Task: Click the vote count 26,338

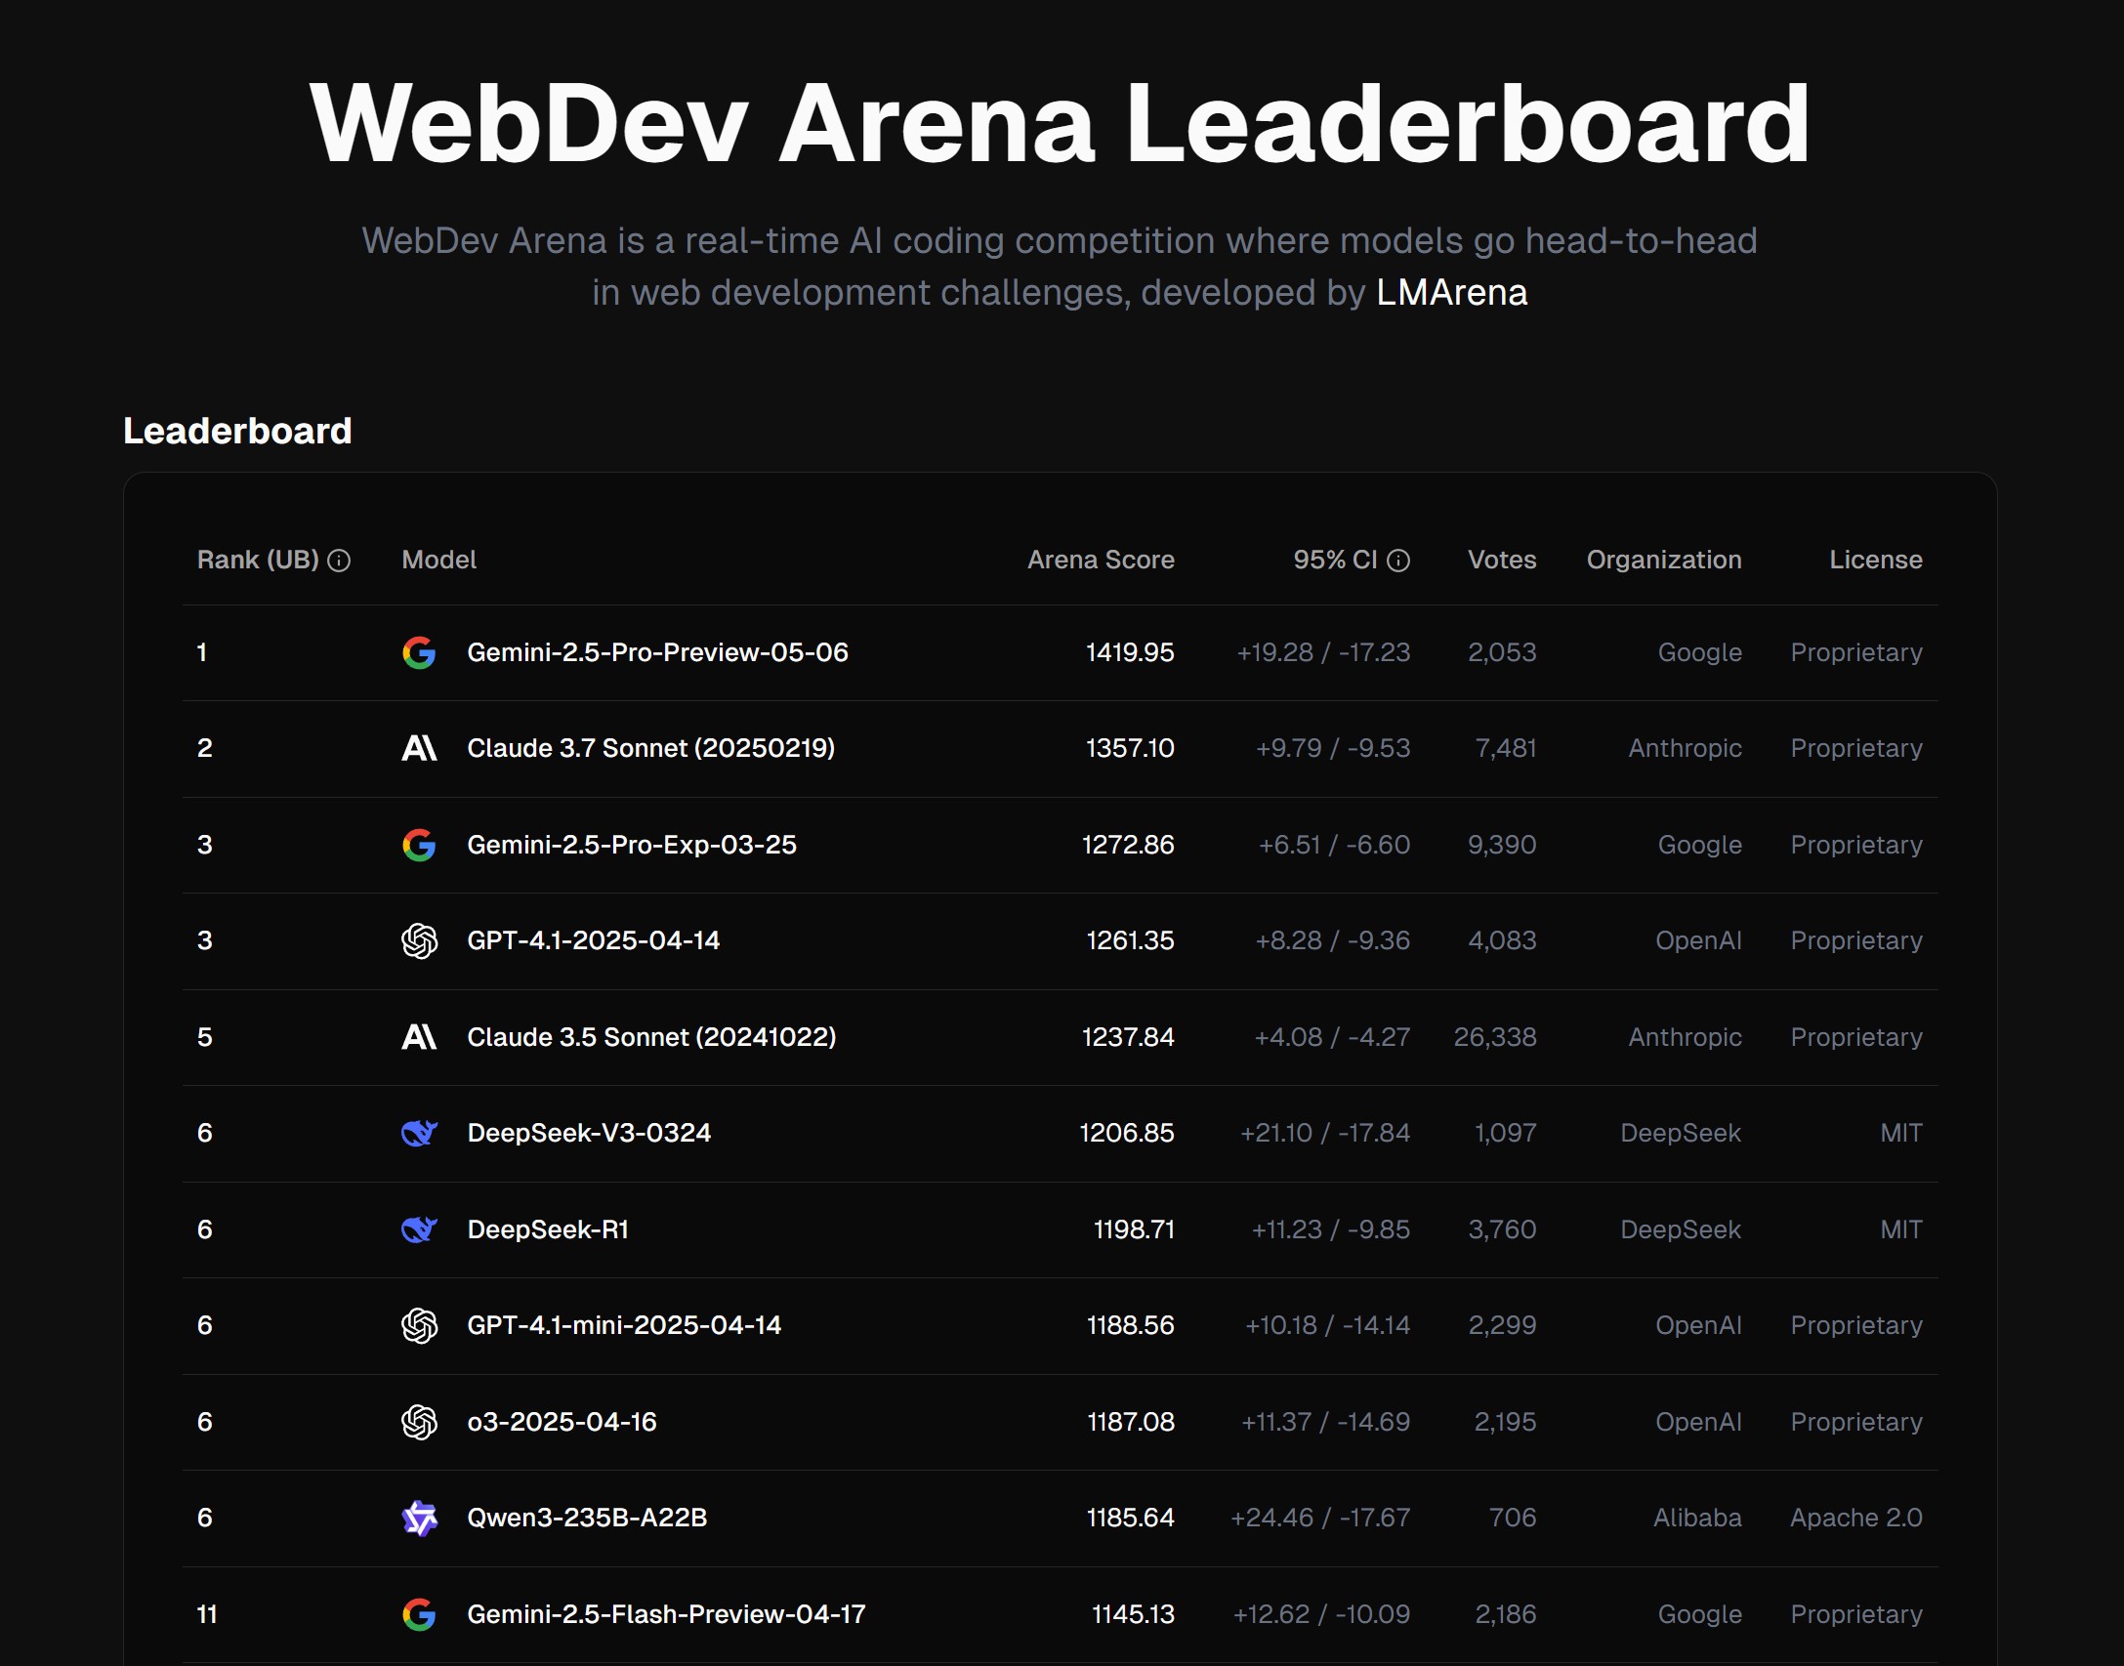Action: click(x=1495, y=1037)
